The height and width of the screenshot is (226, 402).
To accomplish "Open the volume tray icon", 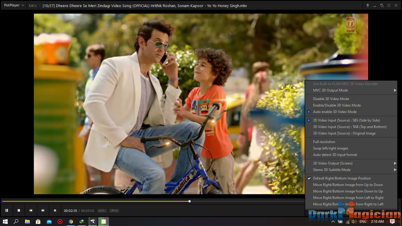I will point(354,222).
